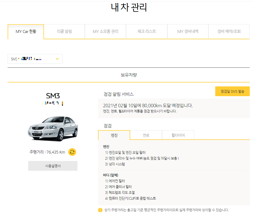Viewport: 254px width, 215px height.
Task: Click the 주행거리 : 76,435 Km text
Action: (47, 152)
